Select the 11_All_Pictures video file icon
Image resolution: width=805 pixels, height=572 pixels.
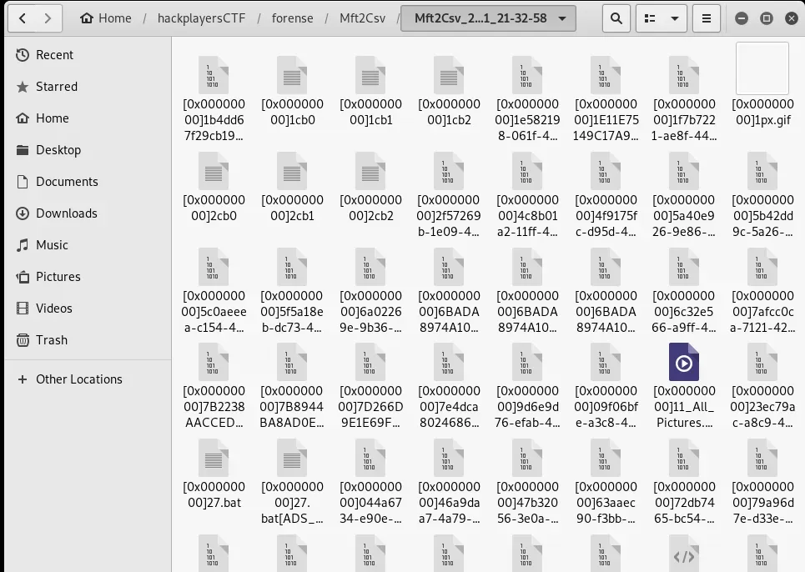[684, 364]
